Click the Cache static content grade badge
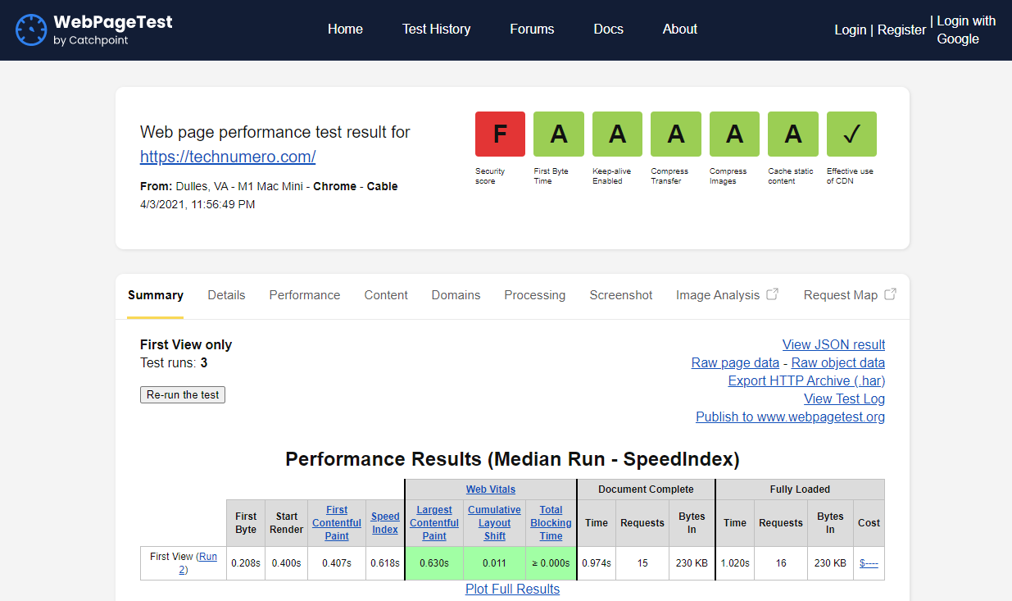 pyautogui.click(x=792, y=134)
